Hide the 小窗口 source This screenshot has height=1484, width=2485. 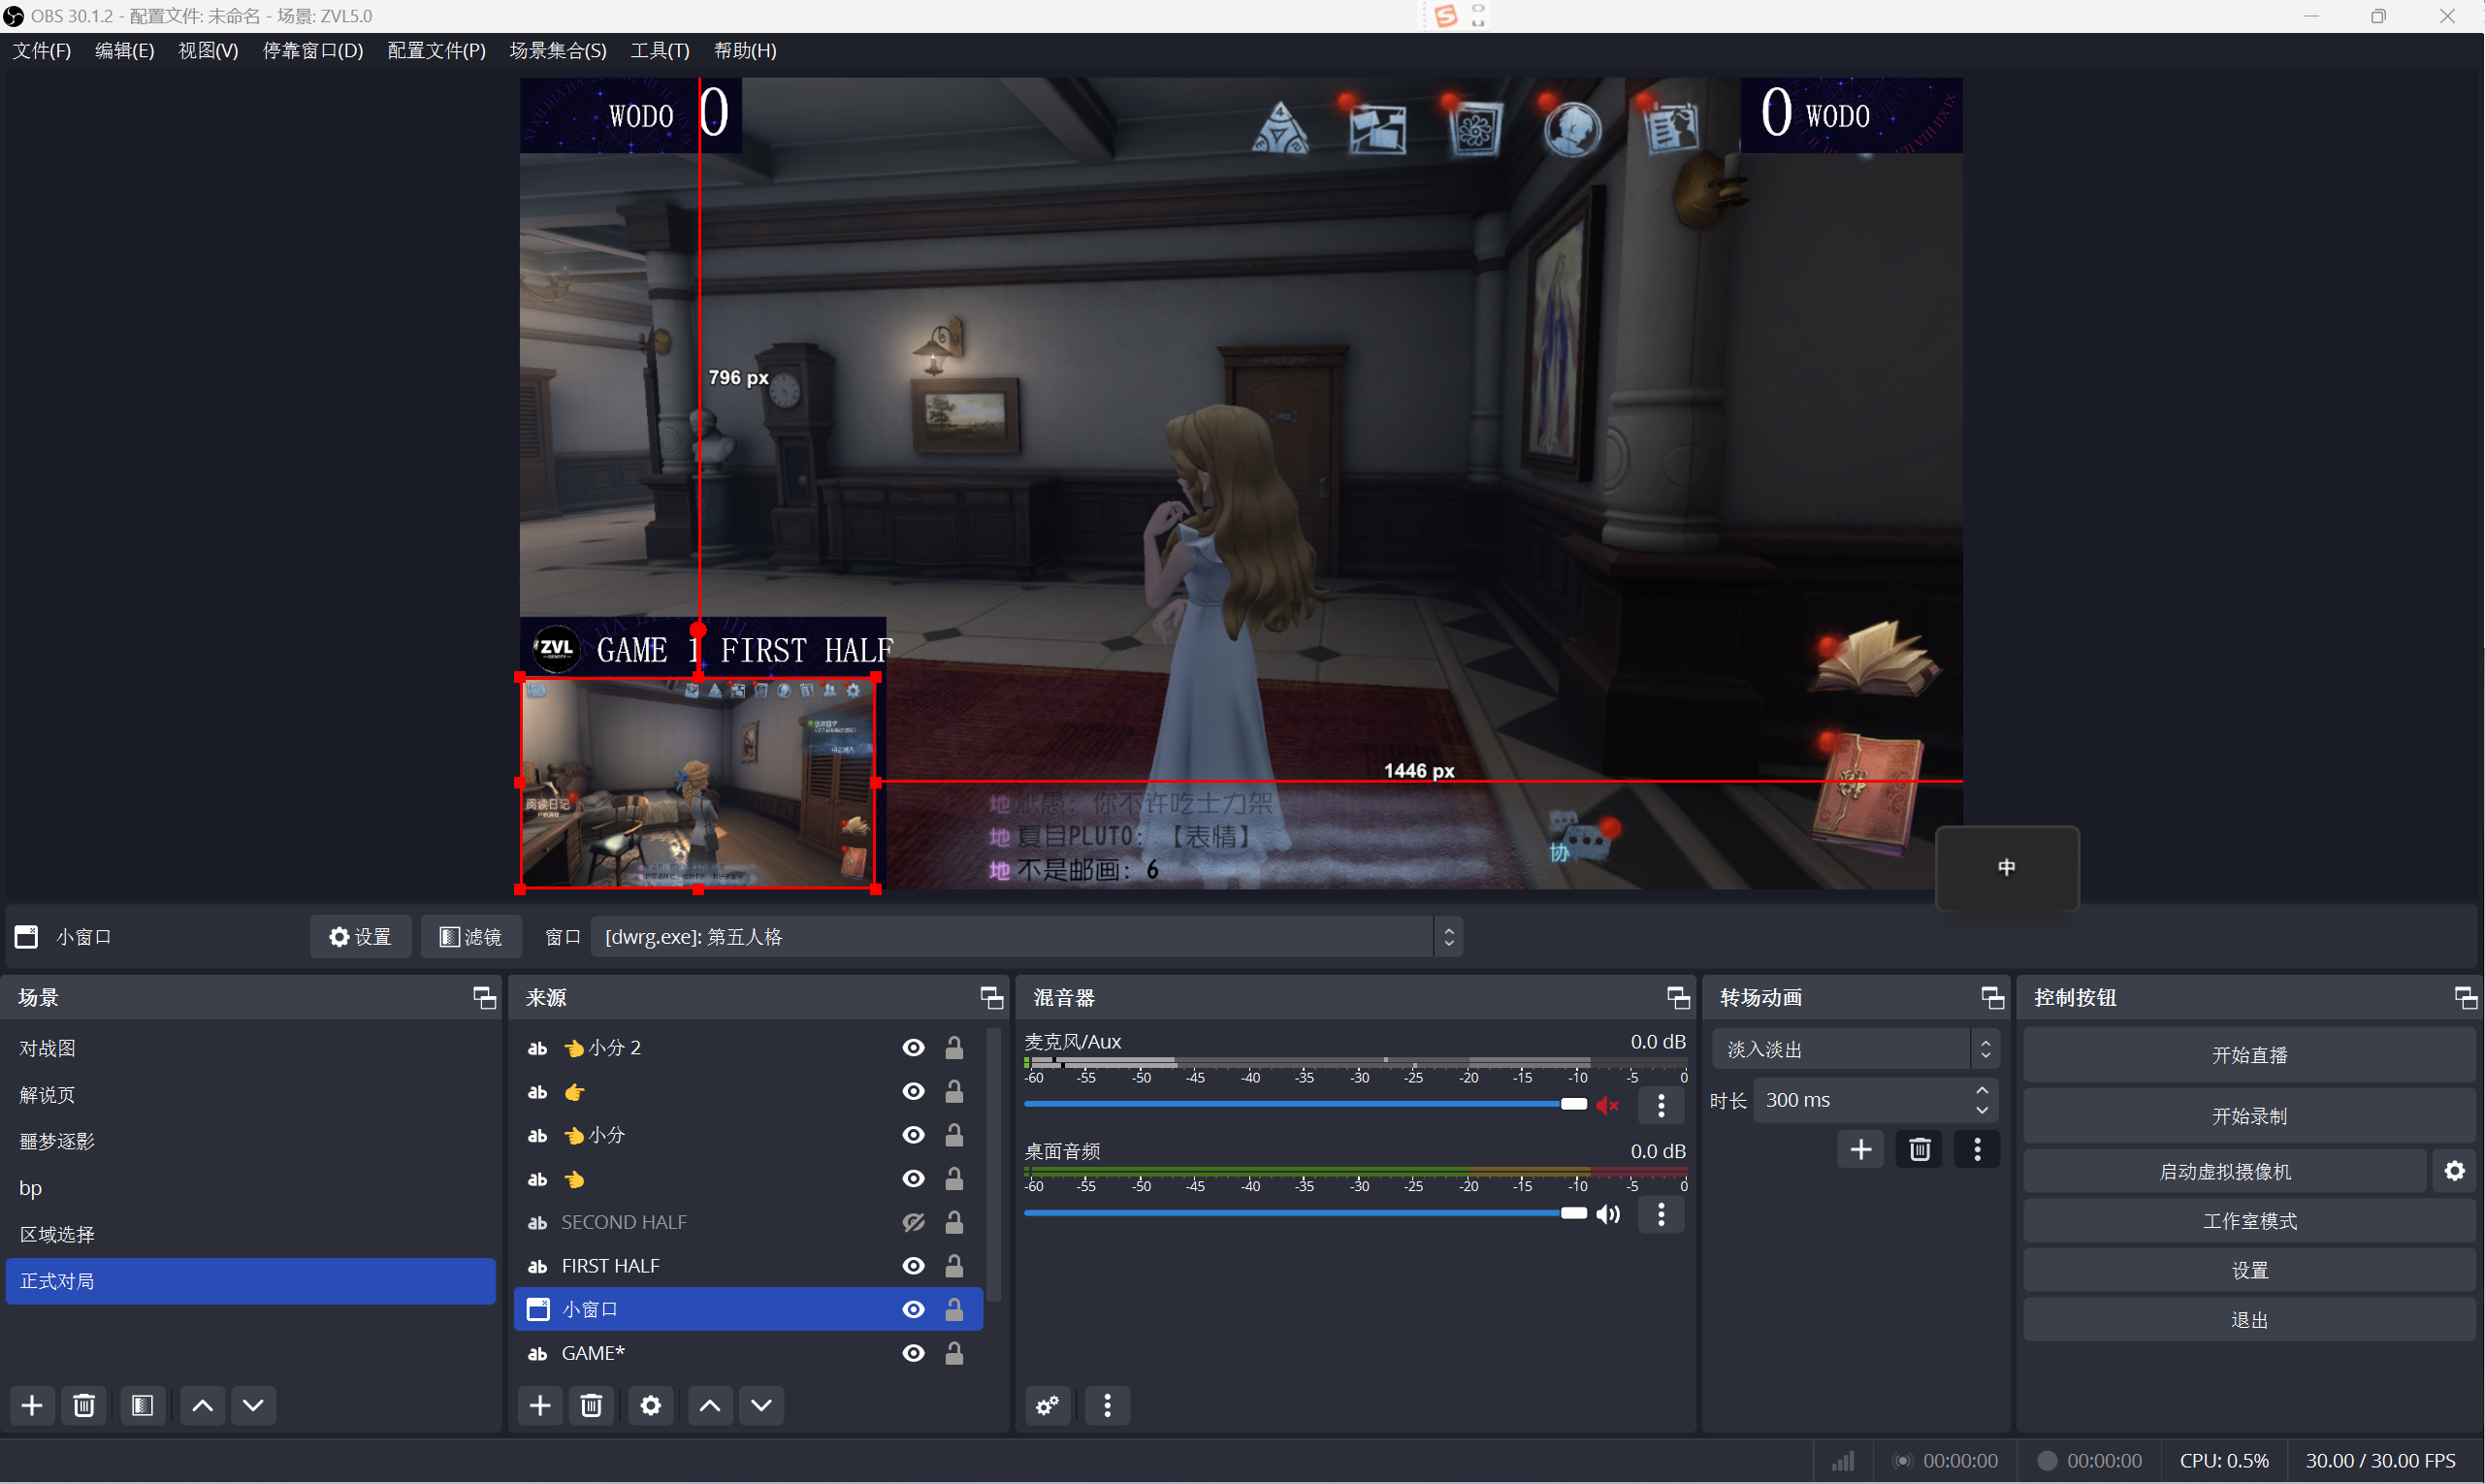pyautogui.click(x=913, y=1308)
